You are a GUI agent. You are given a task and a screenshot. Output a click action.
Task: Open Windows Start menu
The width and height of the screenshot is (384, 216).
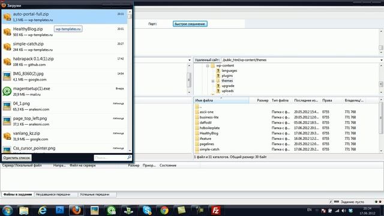pos(7,211)
